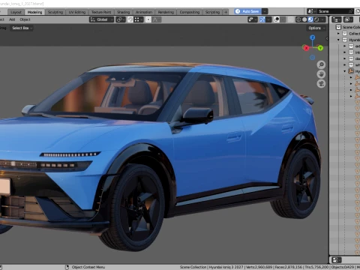The image size is (360, 270).
Task: Open proportional editing falloff dropdown
Action: click(x=157, y=19)
